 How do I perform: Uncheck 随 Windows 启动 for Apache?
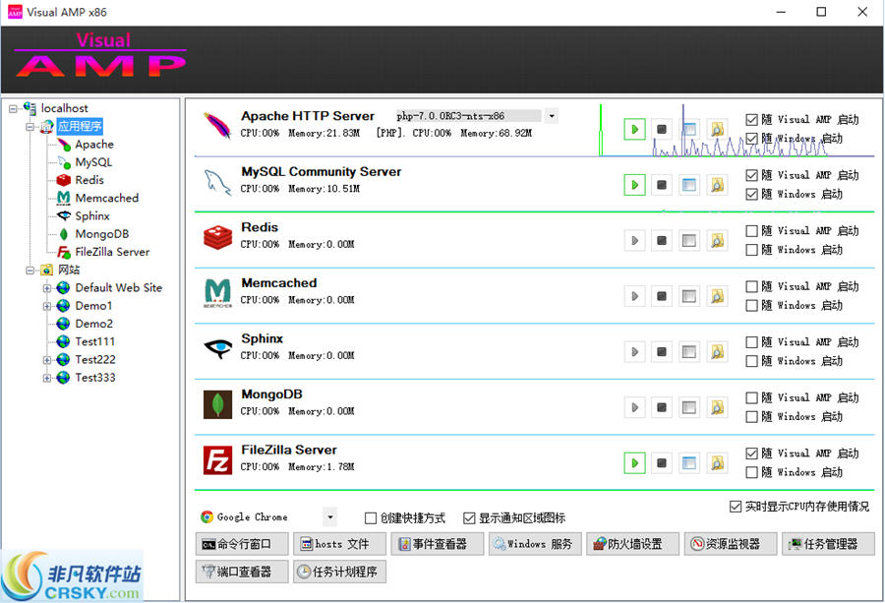click(x=753, y=139)
